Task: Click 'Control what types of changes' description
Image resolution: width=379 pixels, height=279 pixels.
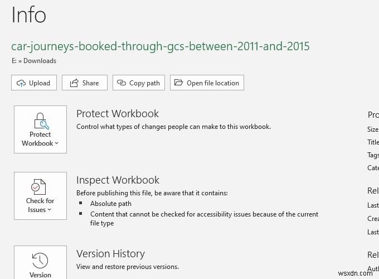Action: coord(173,127)
